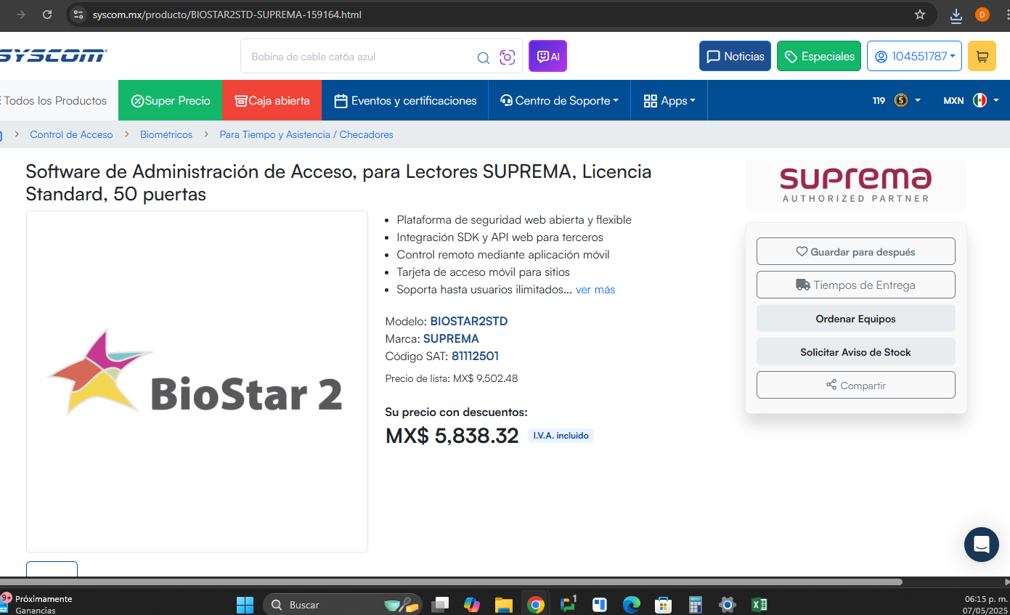Viewport: 1010px width, 615px height.
Task: Open Settings gear in the taskbar
Action: (727, 604)
